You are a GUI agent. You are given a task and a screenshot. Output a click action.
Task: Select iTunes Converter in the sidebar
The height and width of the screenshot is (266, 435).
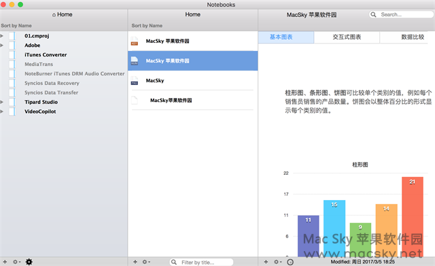point(46,54)
